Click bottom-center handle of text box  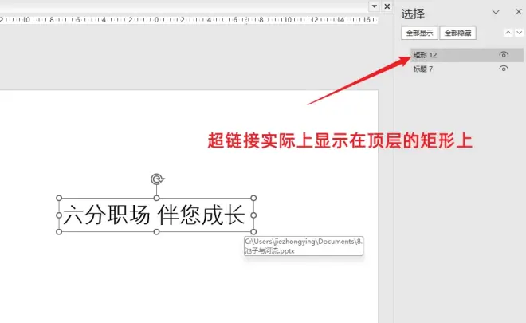156,231
